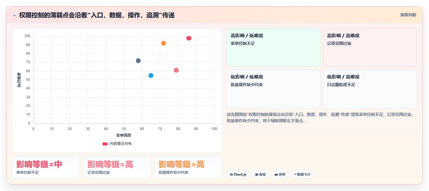Viewport: 429px width, 191px height.
Task: Click the y-axis tick label 40
Action: tap(28, 88)
